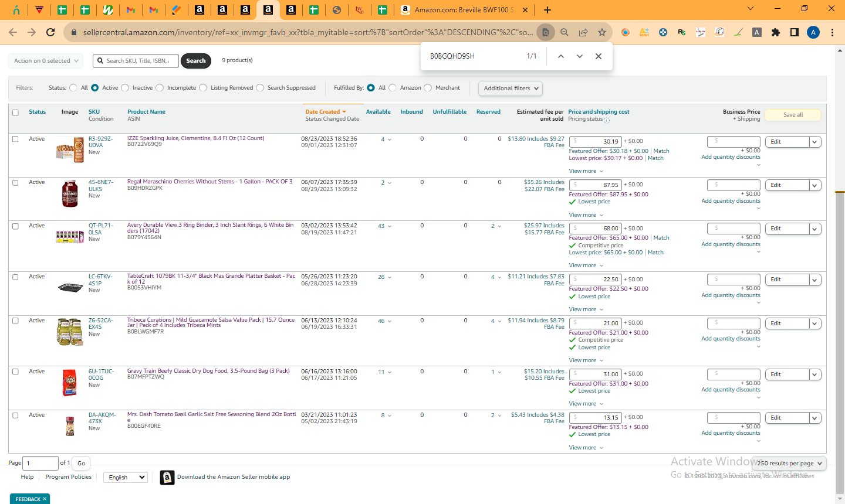Open the Regal Maraschino Cherries product link

(x=210, y=182)
